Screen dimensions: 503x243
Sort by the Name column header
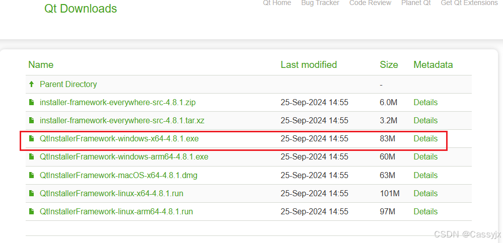[x=41, y=65]
